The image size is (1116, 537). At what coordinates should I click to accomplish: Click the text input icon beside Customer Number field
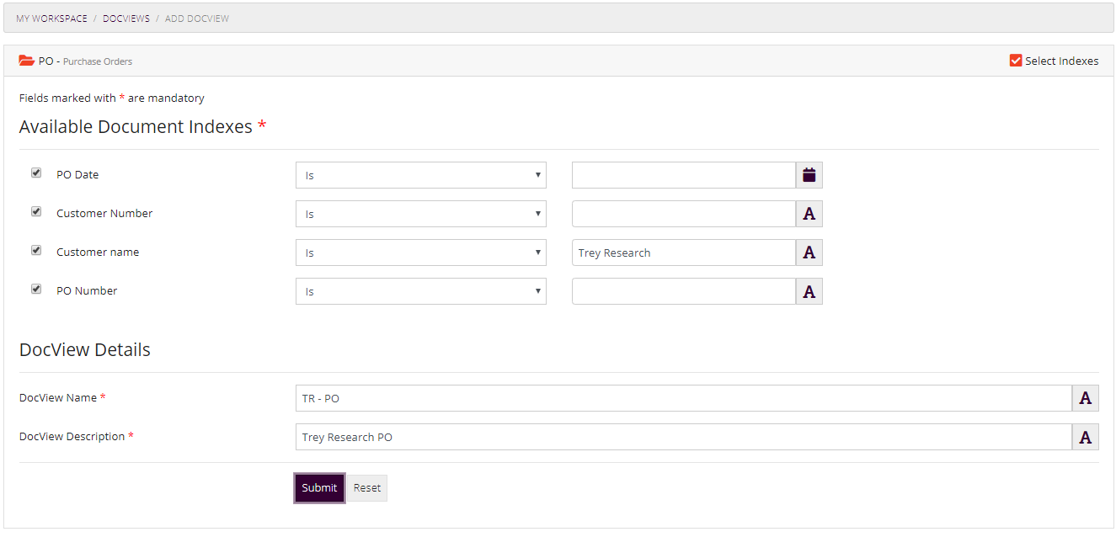[x=808, y=213]
